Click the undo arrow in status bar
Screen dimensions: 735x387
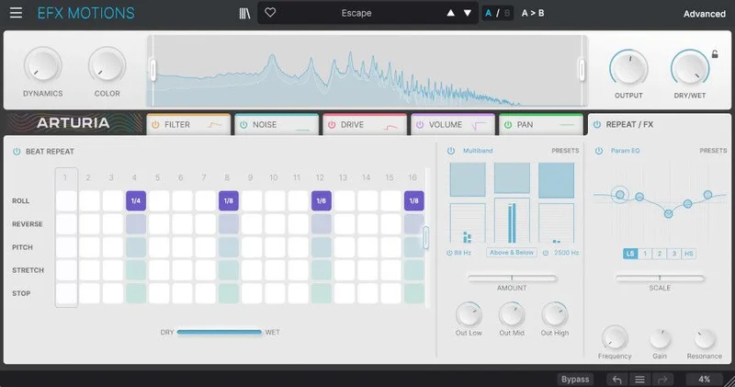[x=616, y=379]
